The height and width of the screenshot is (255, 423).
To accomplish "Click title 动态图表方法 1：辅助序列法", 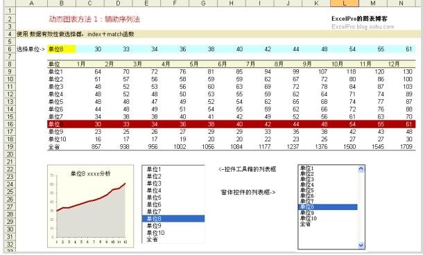I will [x=94, y=19].
